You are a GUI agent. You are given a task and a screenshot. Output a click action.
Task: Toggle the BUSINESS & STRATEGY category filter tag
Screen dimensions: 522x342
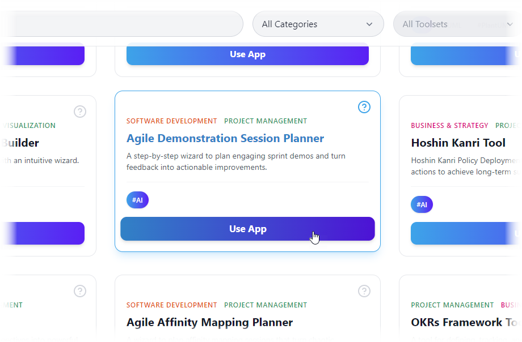pyautogui.click(x=449, y=125)
